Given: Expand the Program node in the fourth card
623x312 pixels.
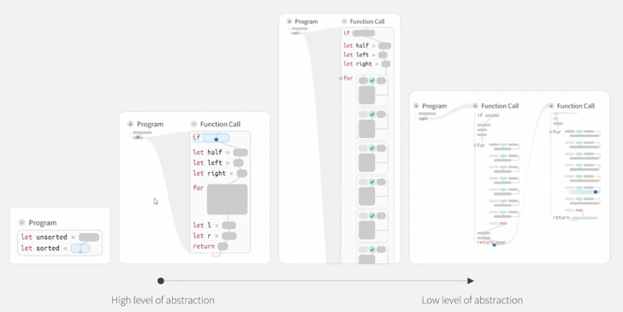Looking at the screenshot, I should pos(416,106).
